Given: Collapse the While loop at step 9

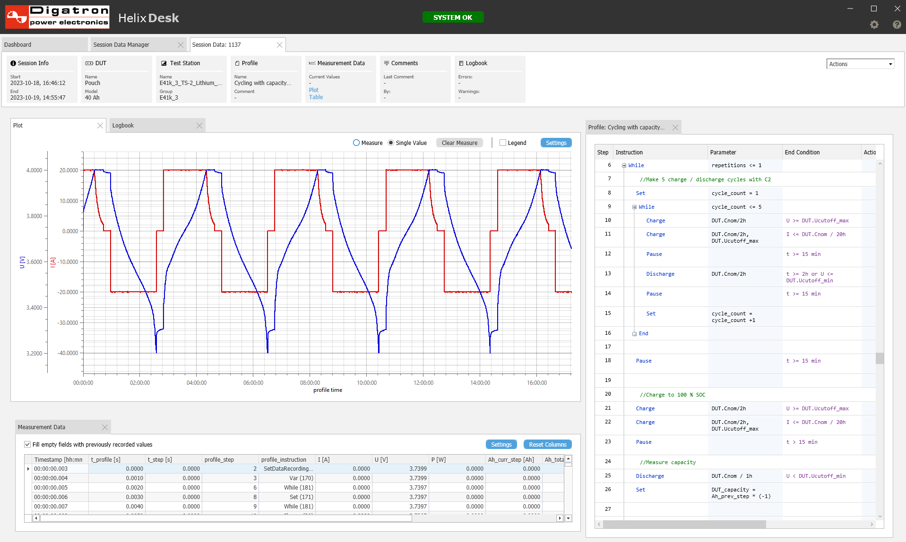Looking at the screenshot, I should [x=634, y=207].
